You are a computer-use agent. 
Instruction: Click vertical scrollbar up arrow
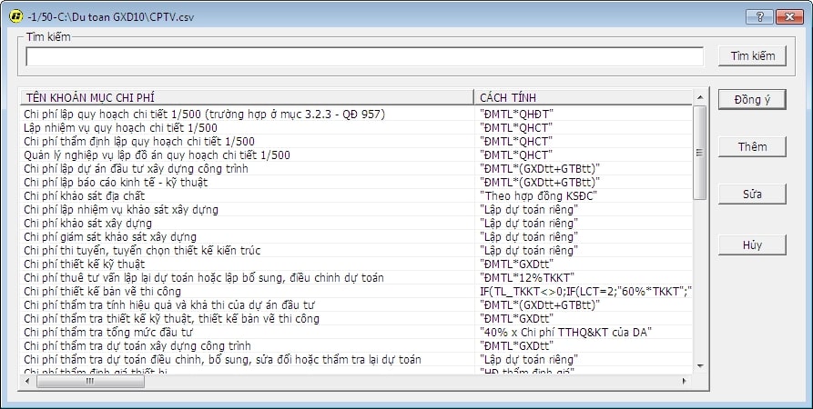pyautogui.click(x=700, y=97)
